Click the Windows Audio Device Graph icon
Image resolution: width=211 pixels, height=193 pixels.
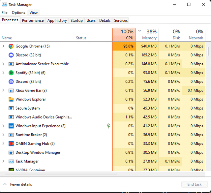point(11,117)
